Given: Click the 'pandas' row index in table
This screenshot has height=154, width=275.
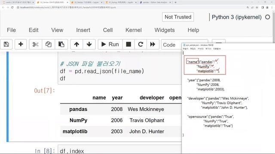Looking at the screenshot, I should (x=78, y=109).
